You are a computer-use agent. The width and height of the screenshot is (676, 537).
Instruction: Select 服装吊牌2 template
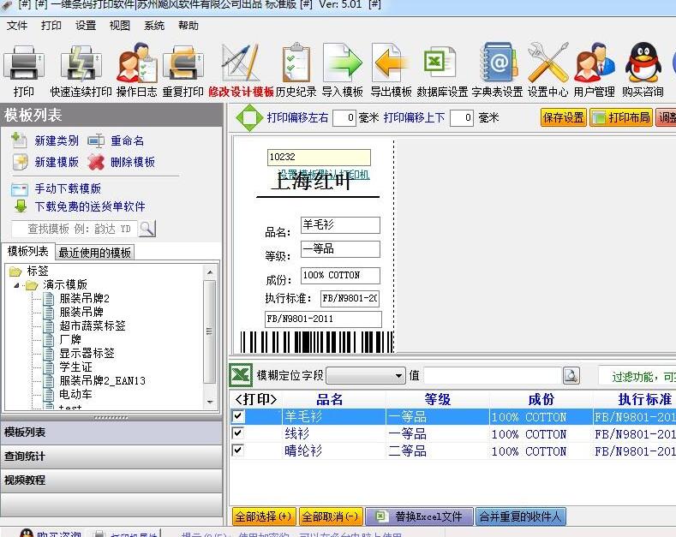85,298
